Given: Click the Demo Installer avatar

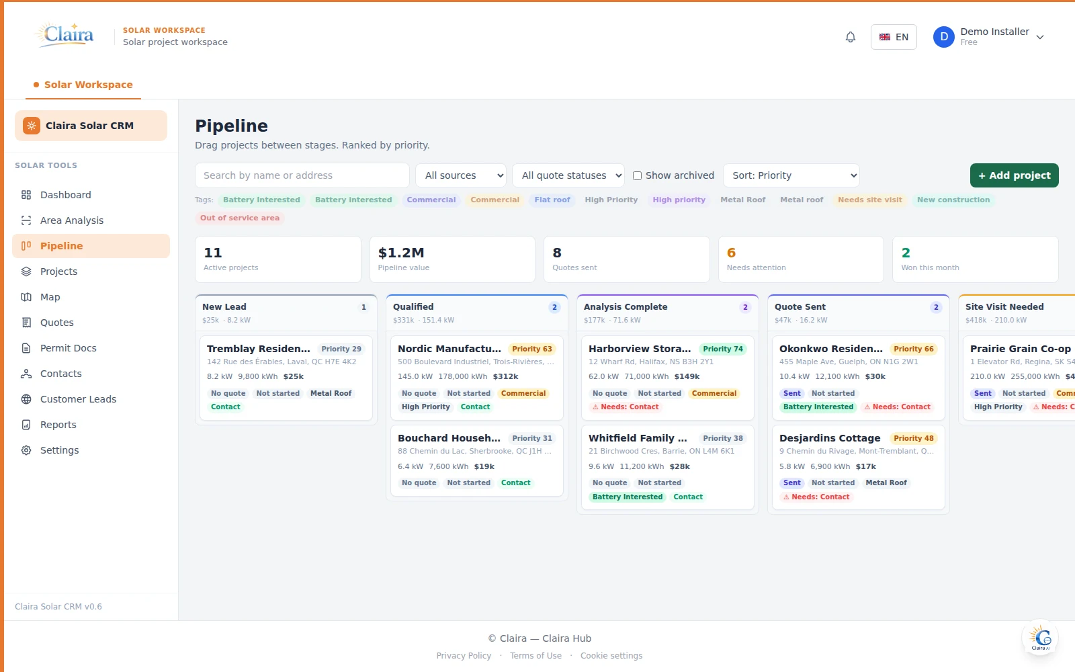Looking at the screenshot, I should 944,37.
